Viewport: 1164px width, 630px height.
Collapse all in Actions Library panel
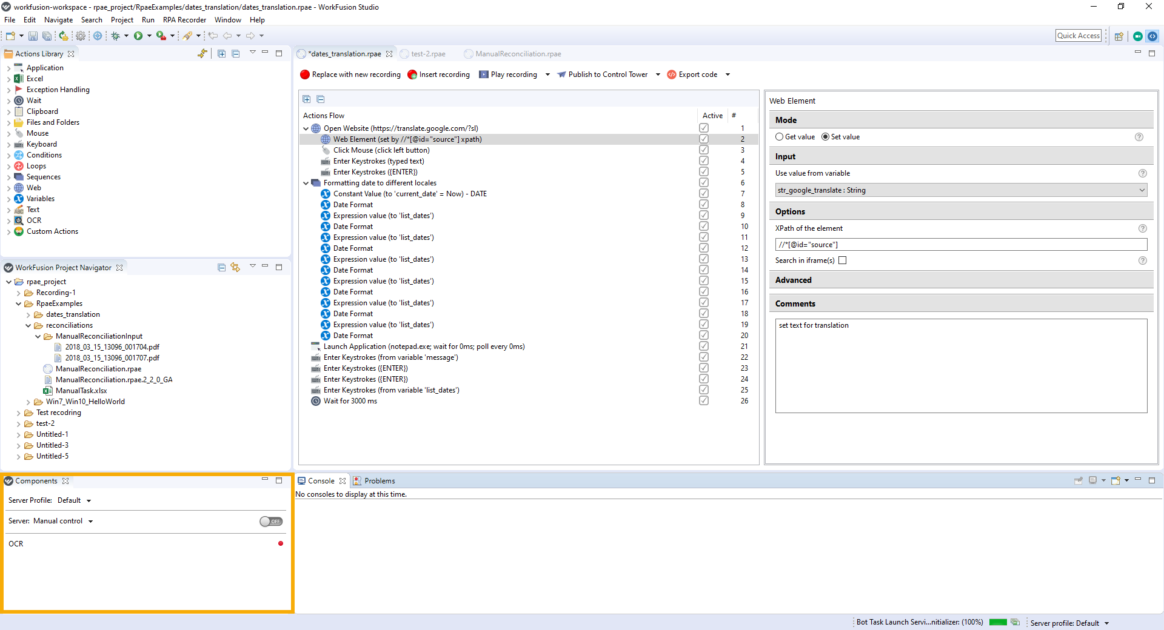point(236,54)
